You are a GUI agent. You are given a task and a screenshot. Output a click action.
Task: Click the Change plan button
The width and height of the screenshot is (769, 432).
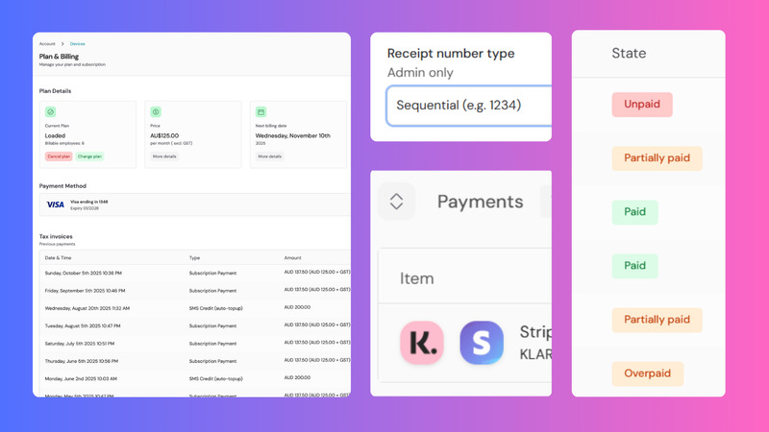click(89, 156)
